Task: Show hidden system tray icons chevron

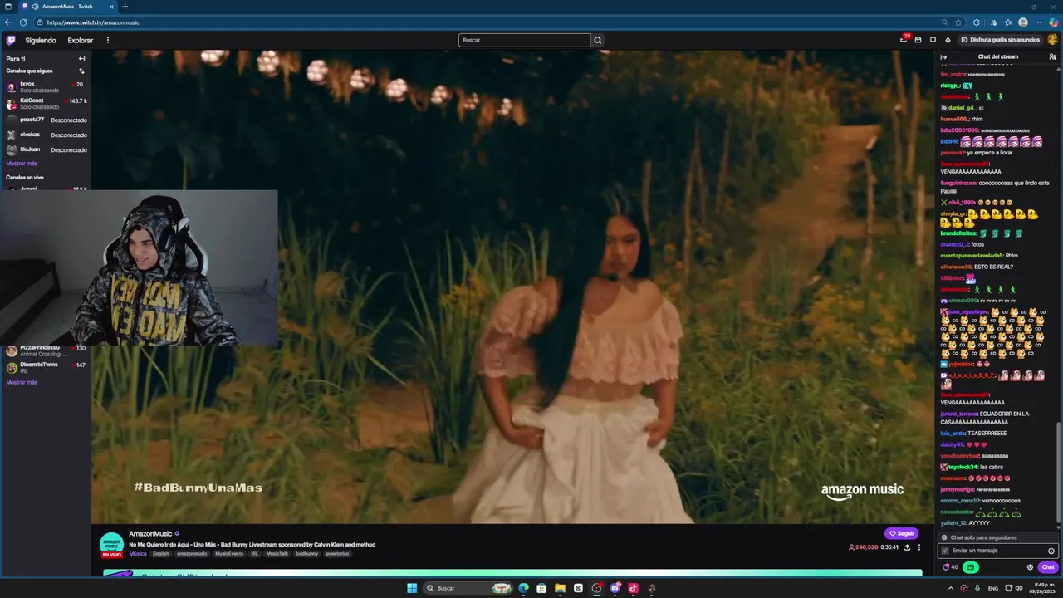Action: (x=951, y=588)
